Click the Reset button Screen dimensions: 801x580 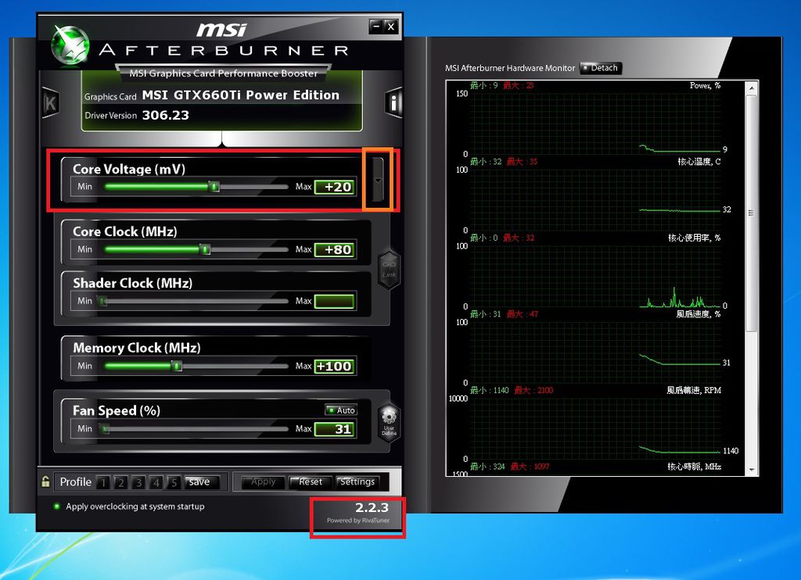310,482
